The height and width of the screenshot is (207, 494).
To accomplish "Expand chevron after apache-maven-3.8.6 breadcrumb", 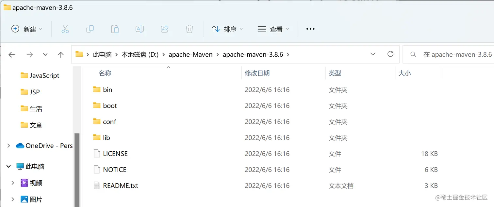I will [288, 54].
